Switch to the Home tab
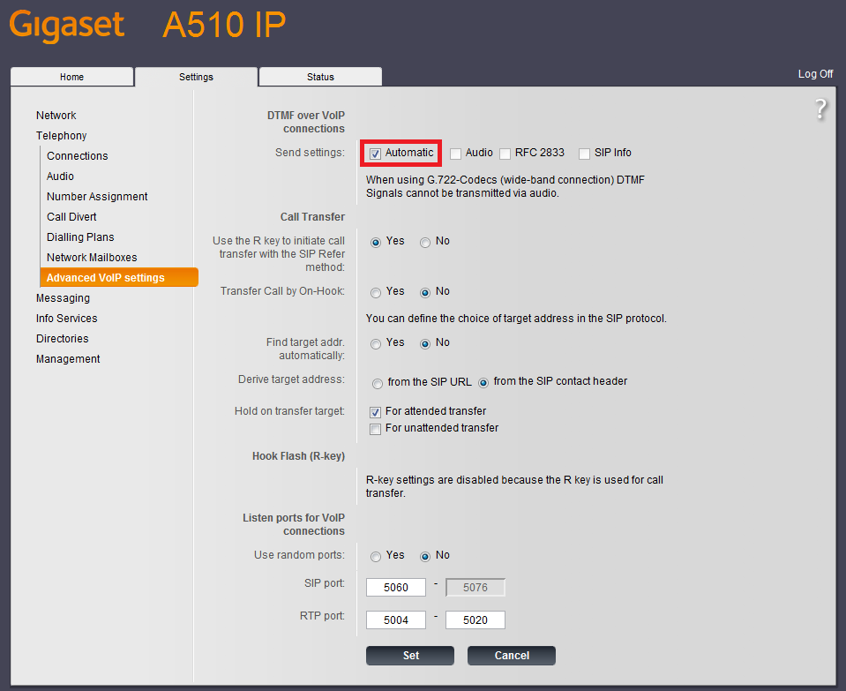The height and width of the screenshot is (691, 846). pyautogui.click(x=71, y=77)
